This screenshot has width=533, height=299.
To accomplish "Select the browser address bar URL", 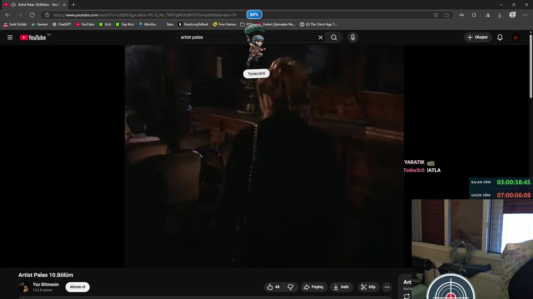I will (x=145, y=15).
